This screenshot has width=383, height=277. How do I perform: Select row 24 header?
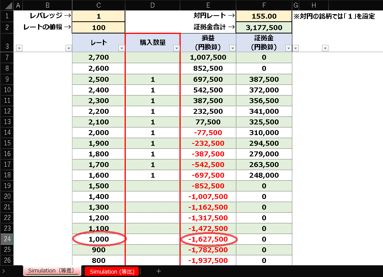pos(7,239)
